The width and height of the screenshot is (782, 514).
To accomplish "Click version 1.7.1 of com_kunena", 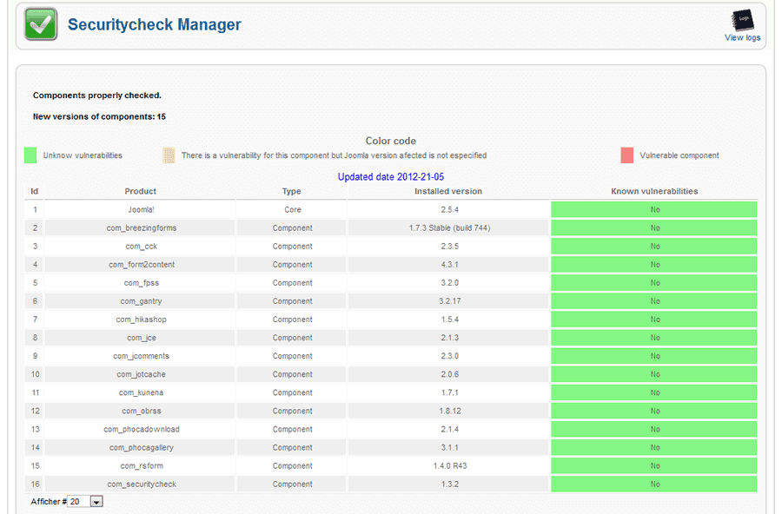I will [x=449, y=392].
